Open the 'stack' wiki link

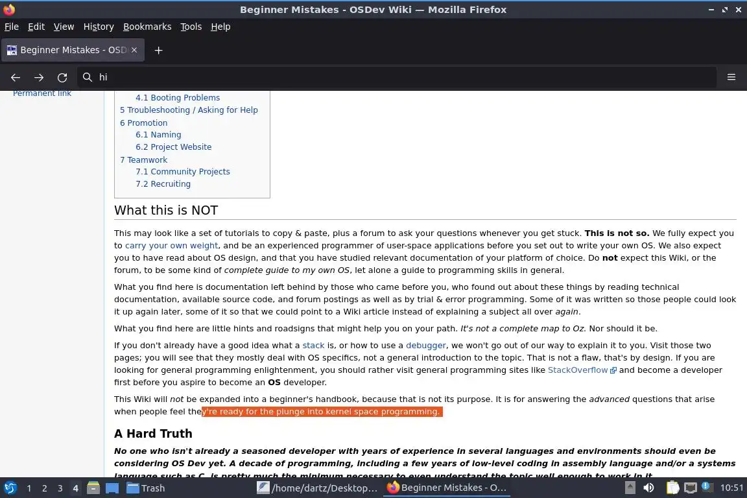click(x=313, y=346)
